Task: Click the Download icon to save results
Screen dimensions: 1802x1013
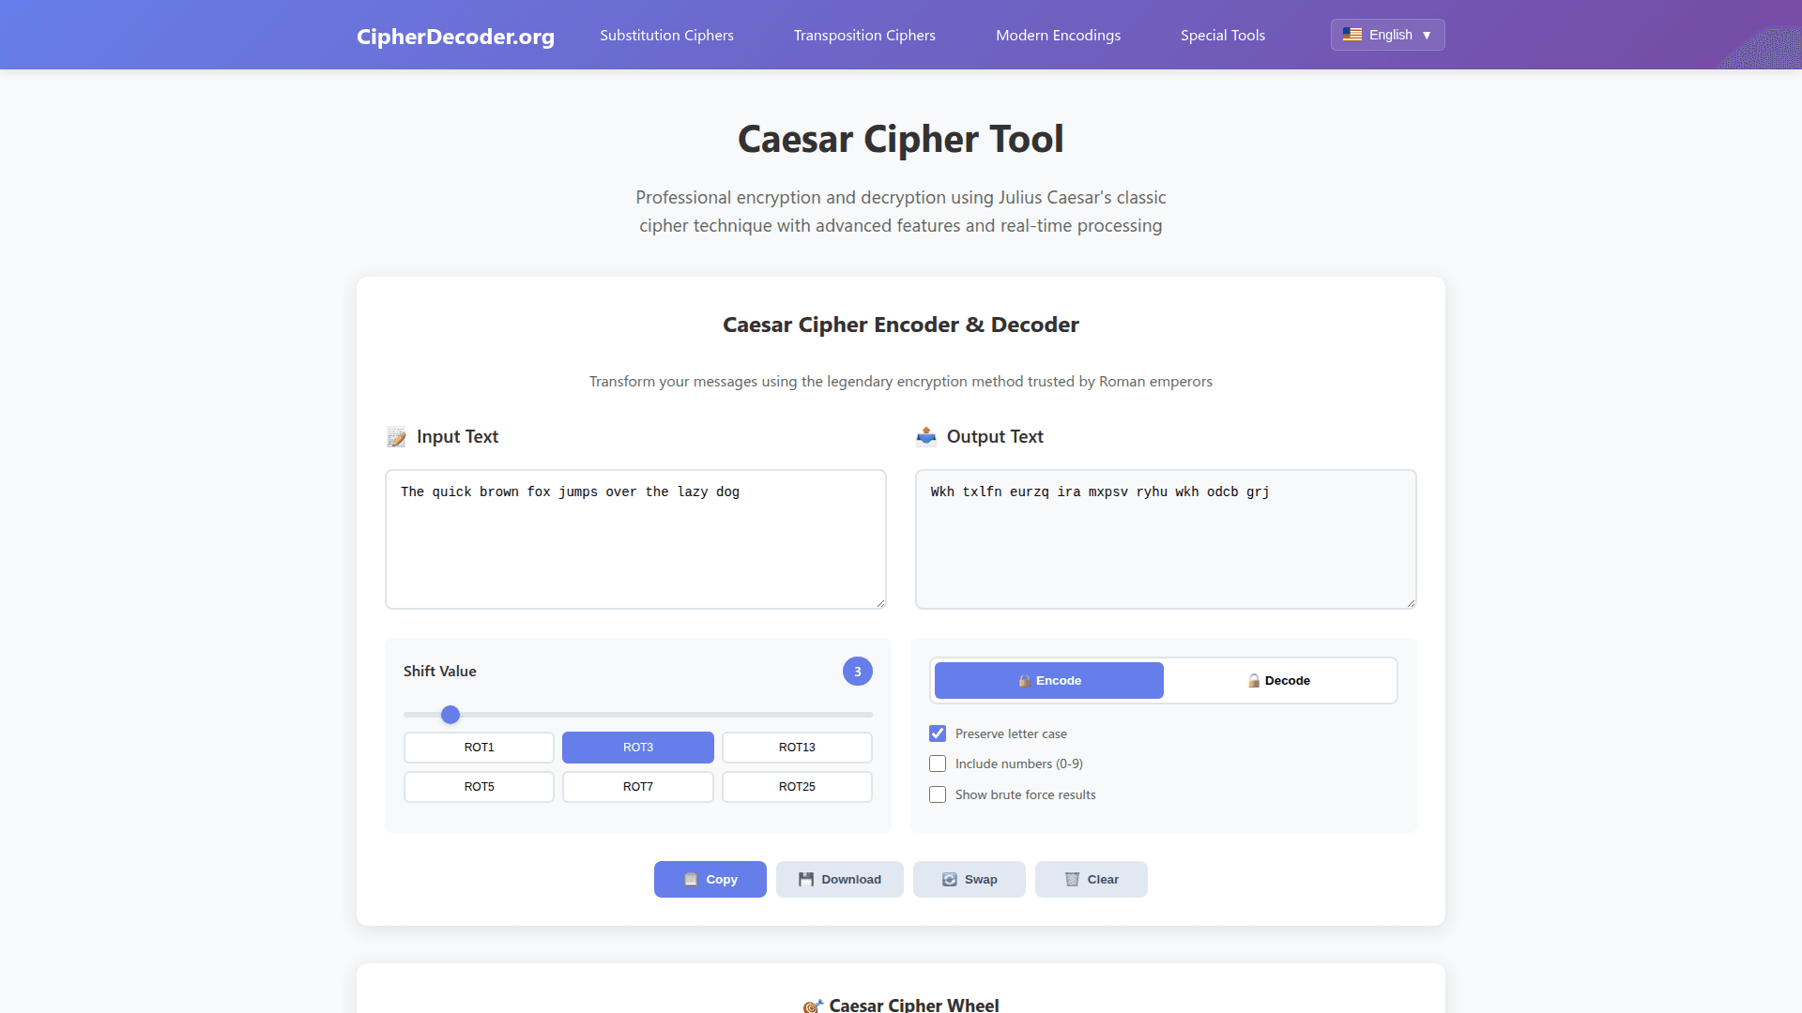Action: (x=806, y=879)
